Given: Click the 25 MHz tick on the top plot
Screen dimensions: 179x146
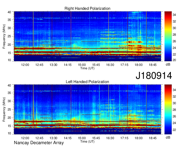Looking at the screenshot, I should [9, 36].
